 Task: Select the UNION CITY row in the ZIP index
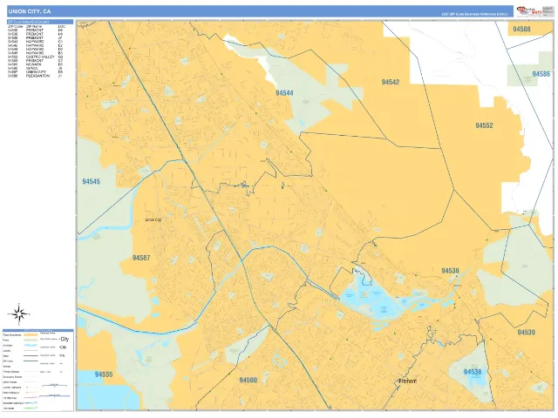pos(35,72)
